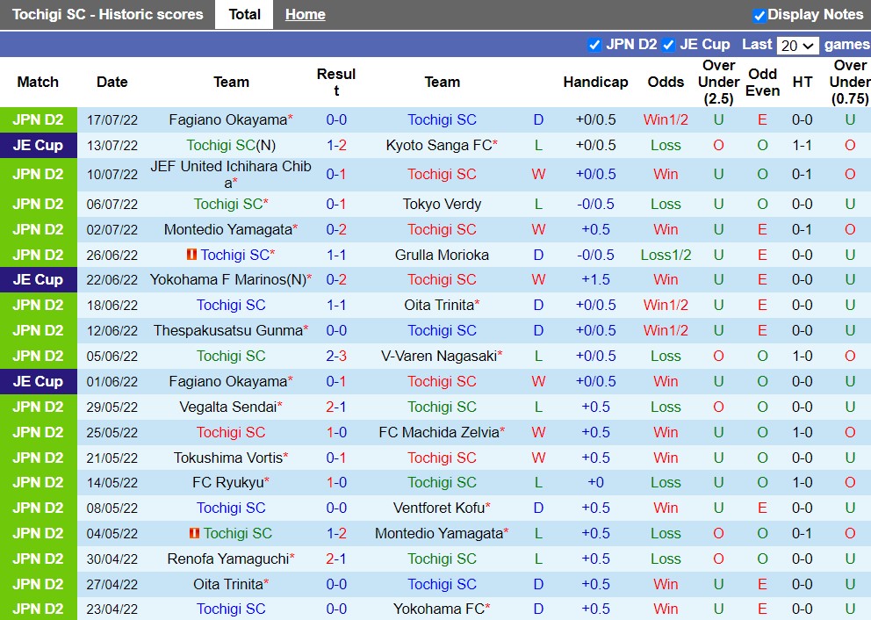Click the red card icon on the 26/06/22 row
871x620 pixels.
pos(191,255)
